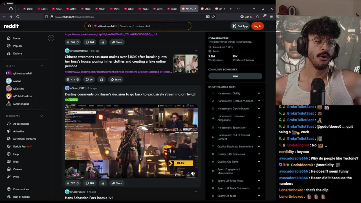This screenshot has width=361, height=203.
Task: Open u/Lord_Gaara post options menu
Action: click(196, 192)
